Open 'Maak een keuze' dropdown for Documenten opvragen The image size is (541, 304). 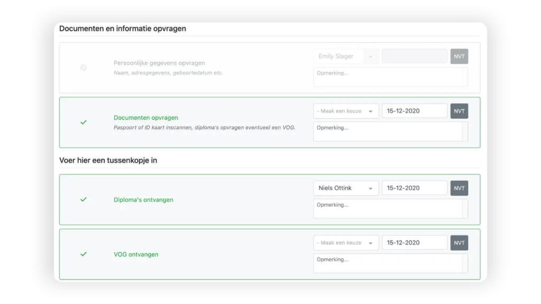tap(346, 111)
